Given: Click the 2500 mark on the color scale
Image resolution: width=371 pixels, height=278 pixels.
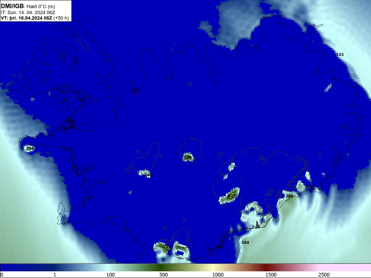Looking at the screenshot, I should tap(324, 275).
